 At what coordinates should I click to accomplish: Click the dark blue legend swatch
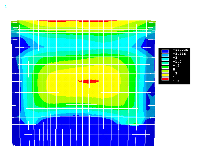(165, 51)
